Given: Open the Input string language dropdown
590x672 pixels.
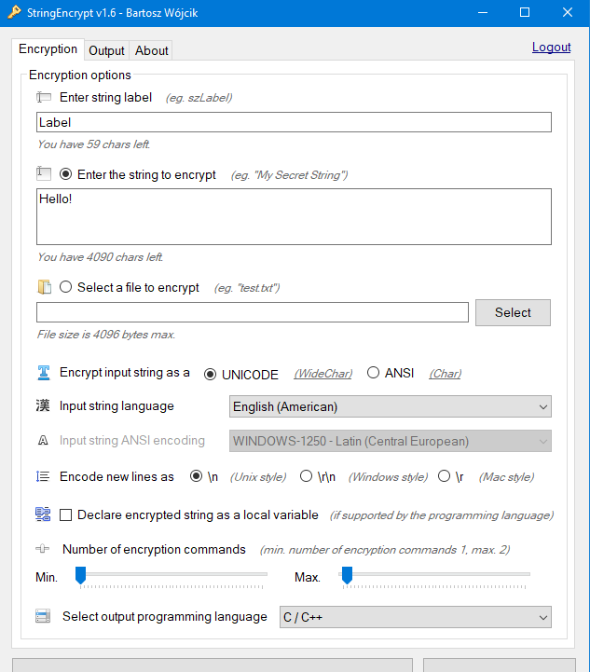Looking at the screenshot, I should [x=391, y=406].
